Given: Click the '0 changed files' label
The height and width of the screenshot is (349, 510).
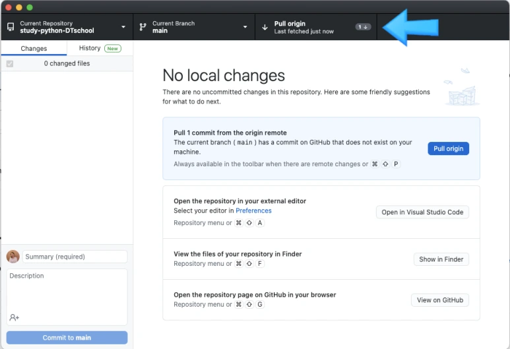Looking at the screenshot, I should tap(67, 63).
